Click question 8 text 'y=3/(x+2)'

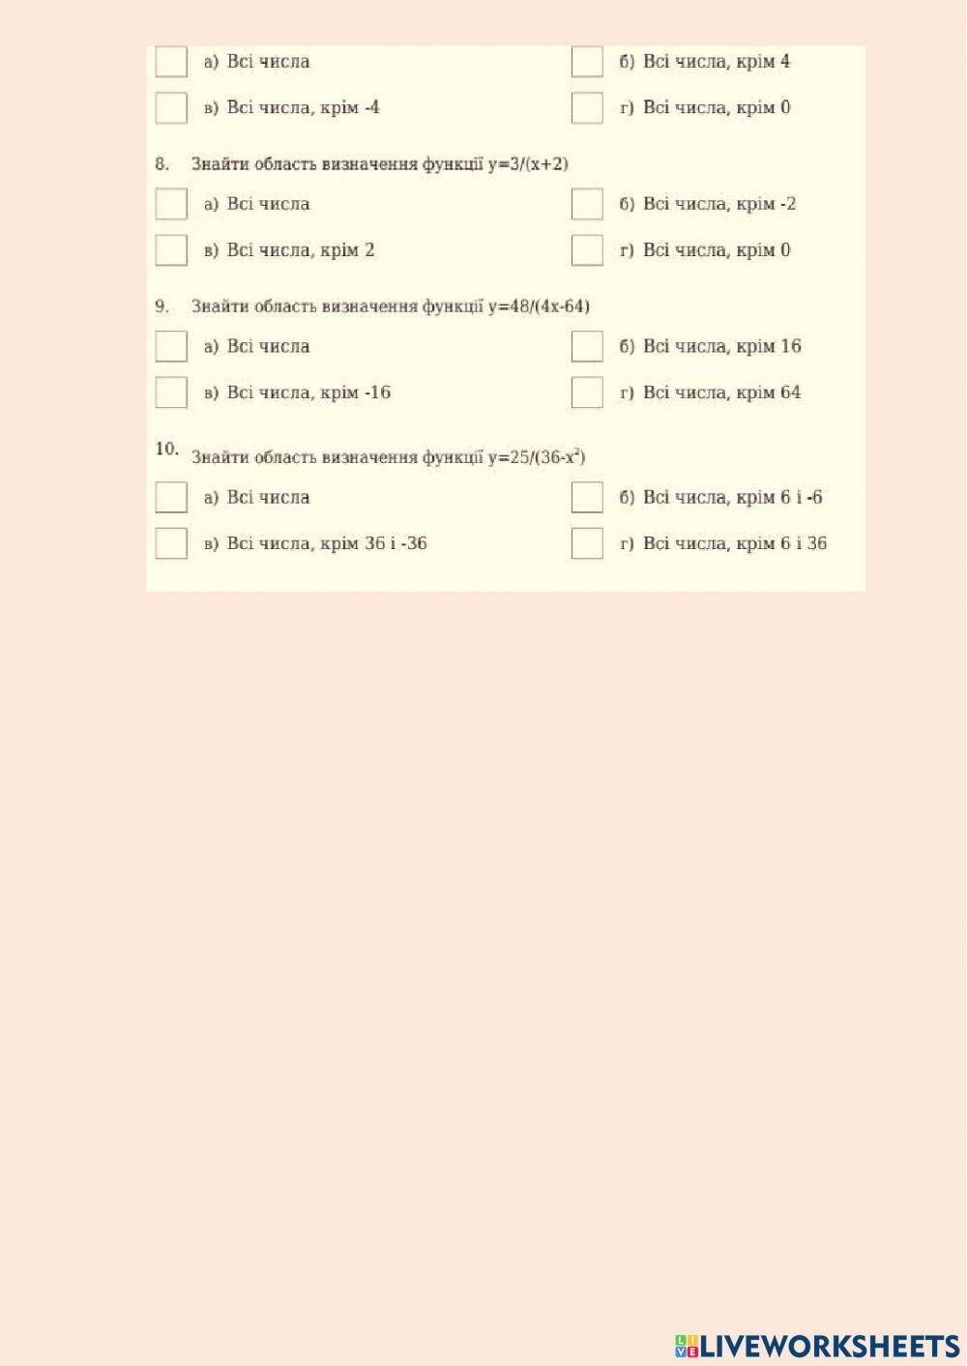click(x=528, y=164)
